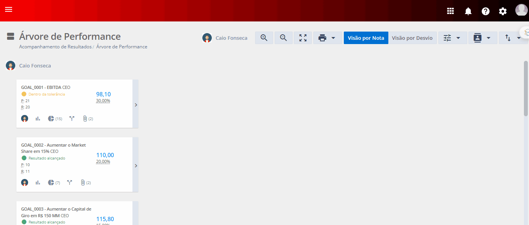Zoom out of the performance tree
529x225 pixels.
284,38
